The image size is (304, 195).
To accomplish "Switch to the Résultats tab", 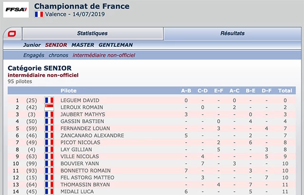I will [x=233, y=34].
